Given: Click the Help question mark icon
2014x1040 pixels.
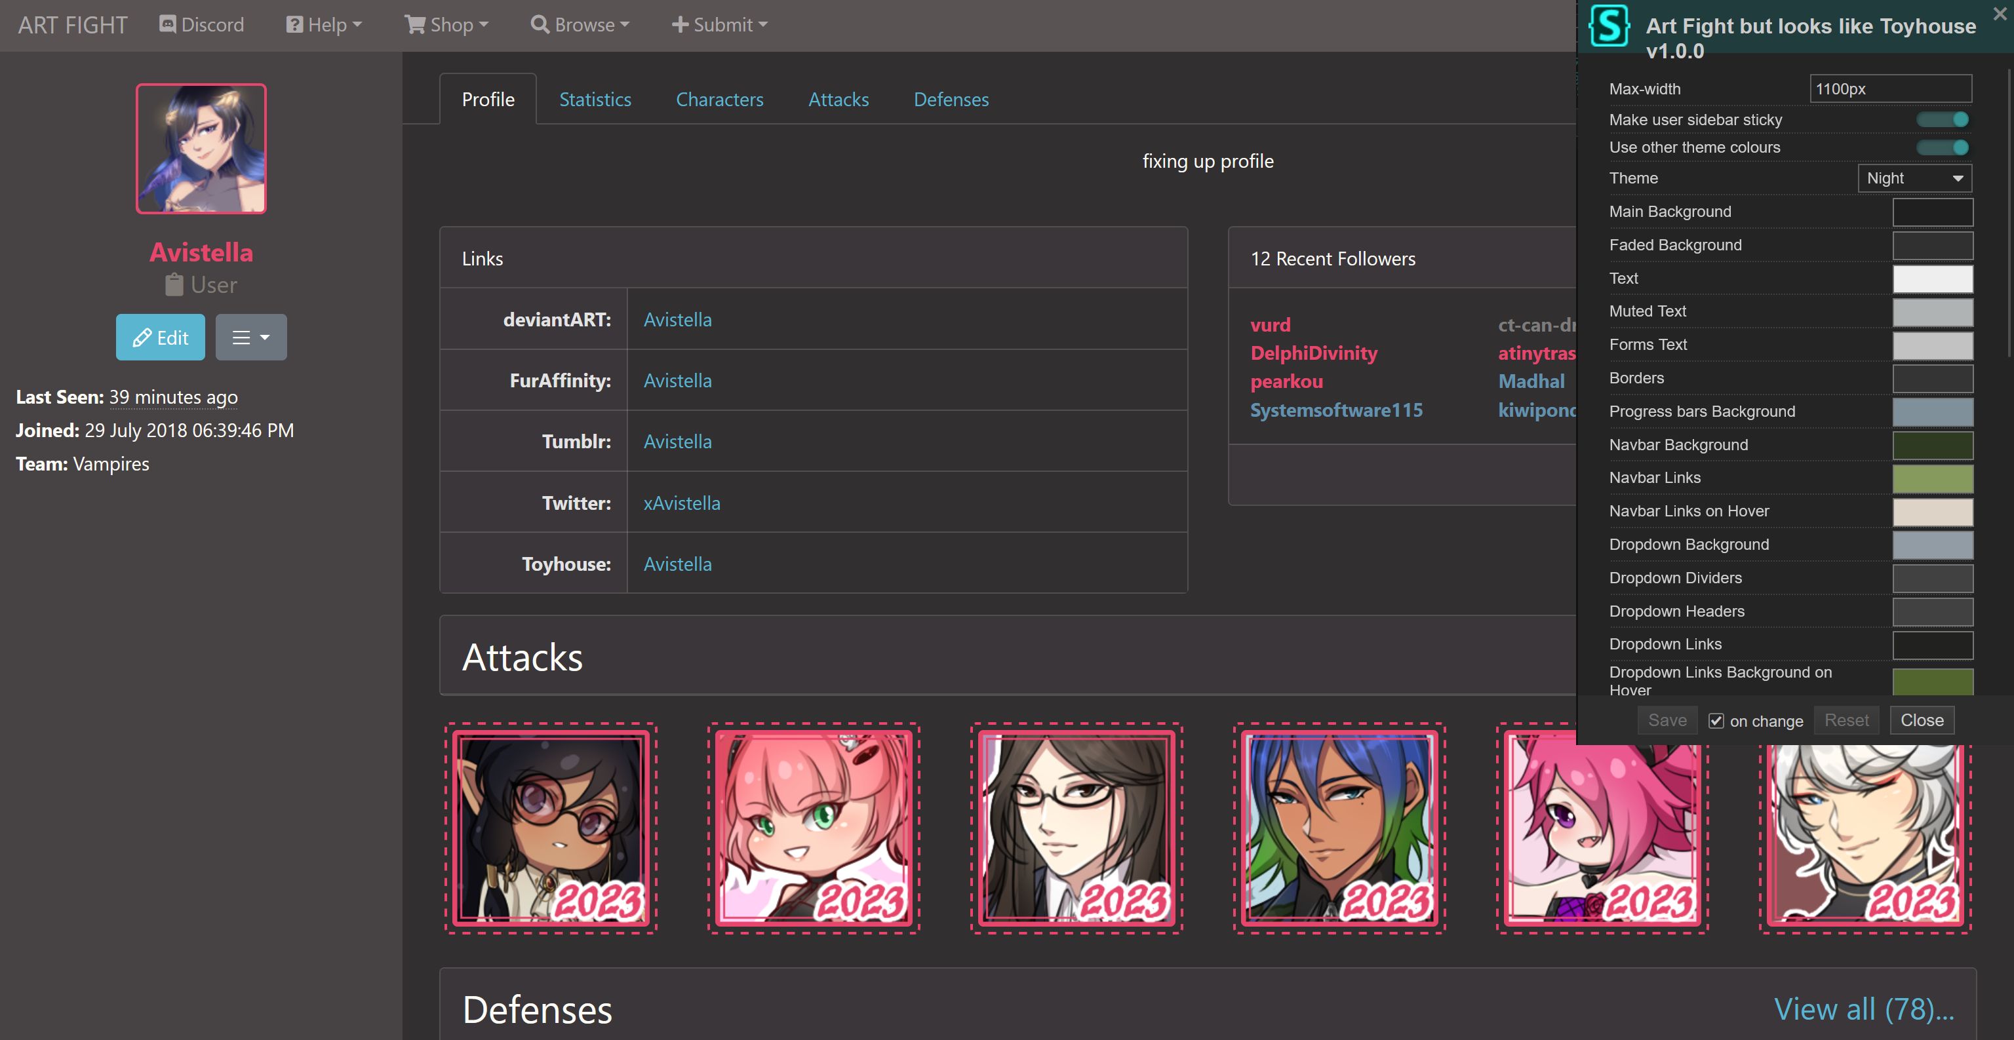Looking at the screenshot, I should click(294, 24).
